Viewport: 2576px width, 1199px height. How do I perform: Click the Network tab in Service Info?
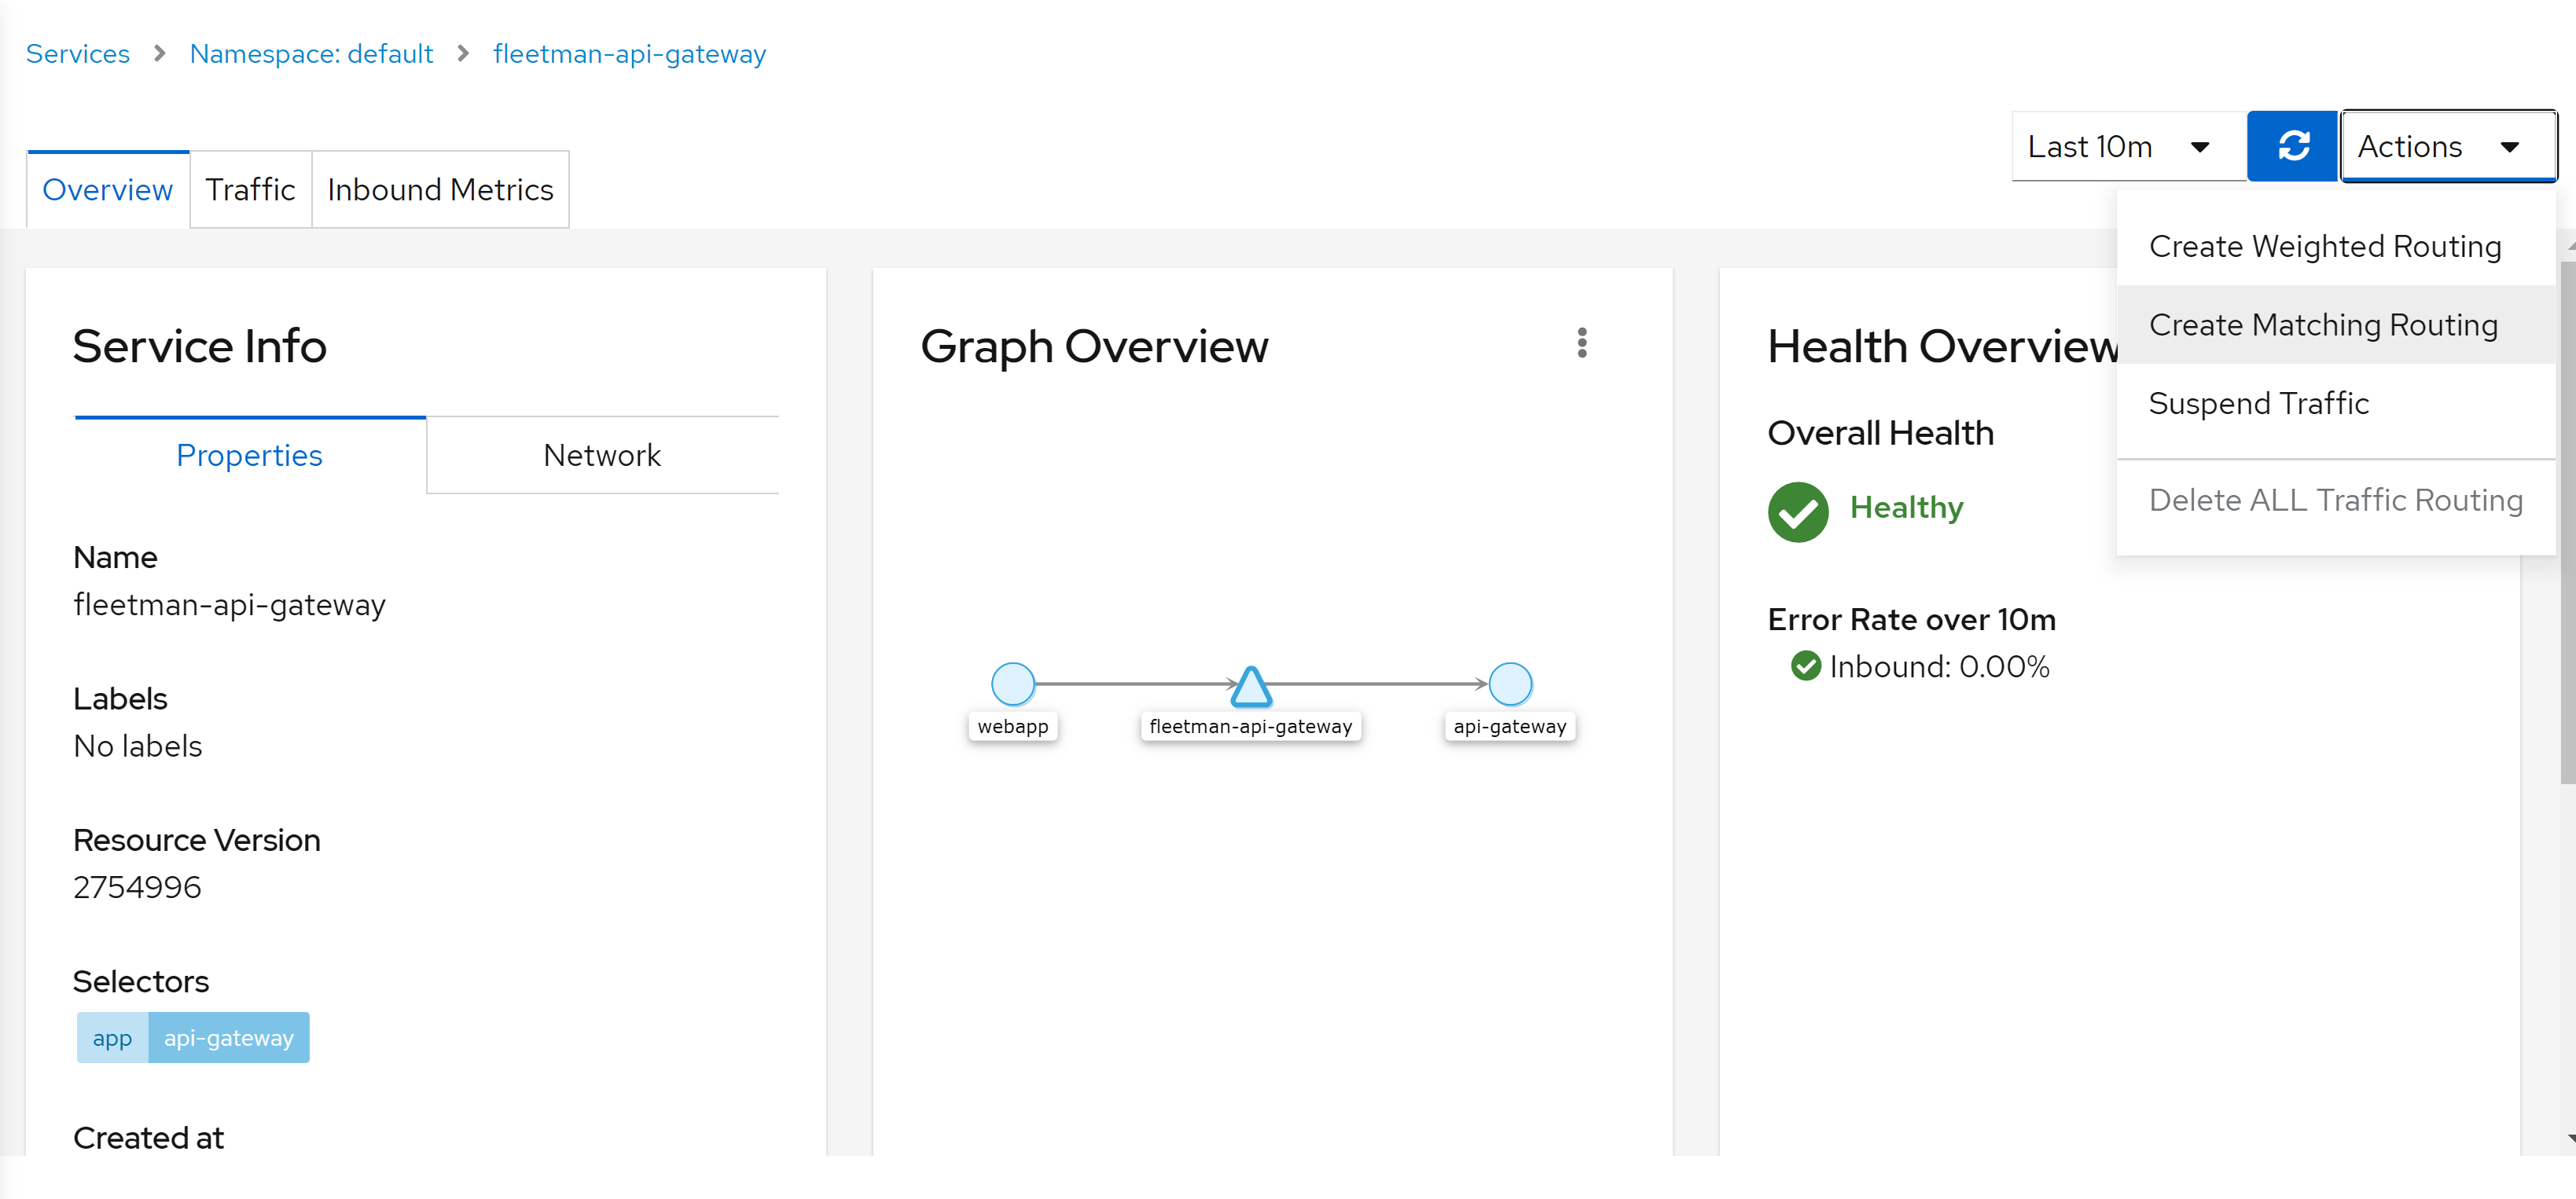click(x=601, y=455)
